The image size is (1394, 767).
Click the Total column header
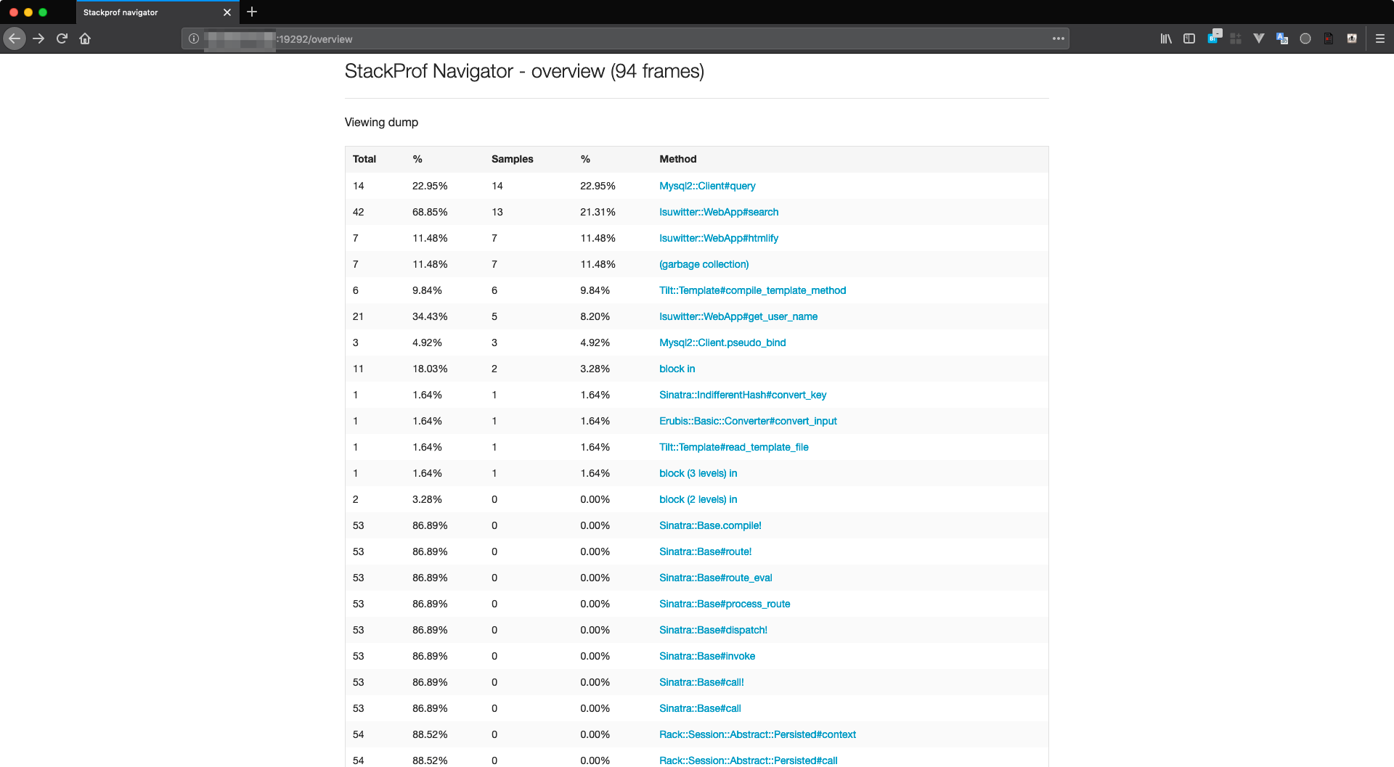point(364,159)
